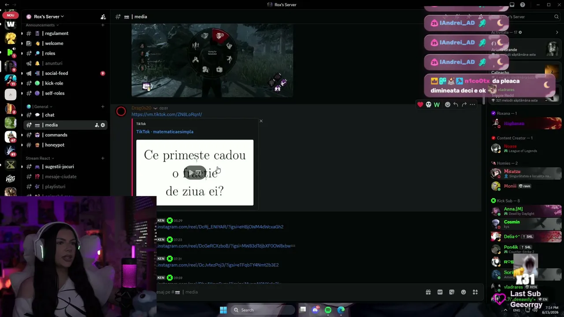Create a channel in the Announcements category
564x317 pixels.
click(103, 25)
